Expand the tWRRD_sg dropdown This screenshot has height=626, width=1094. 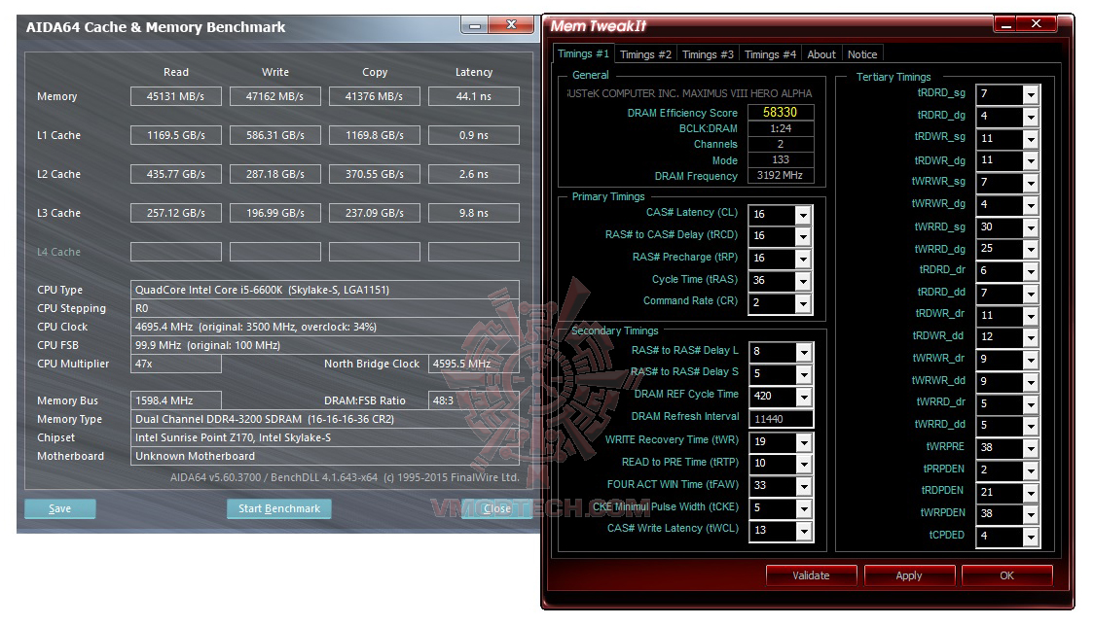tap(1031, 227)
